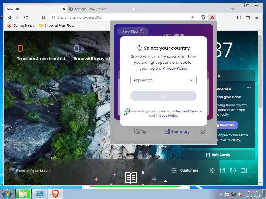Open the Brave hamburger menu
The image size is (266, 199).
tap(257, 17)
